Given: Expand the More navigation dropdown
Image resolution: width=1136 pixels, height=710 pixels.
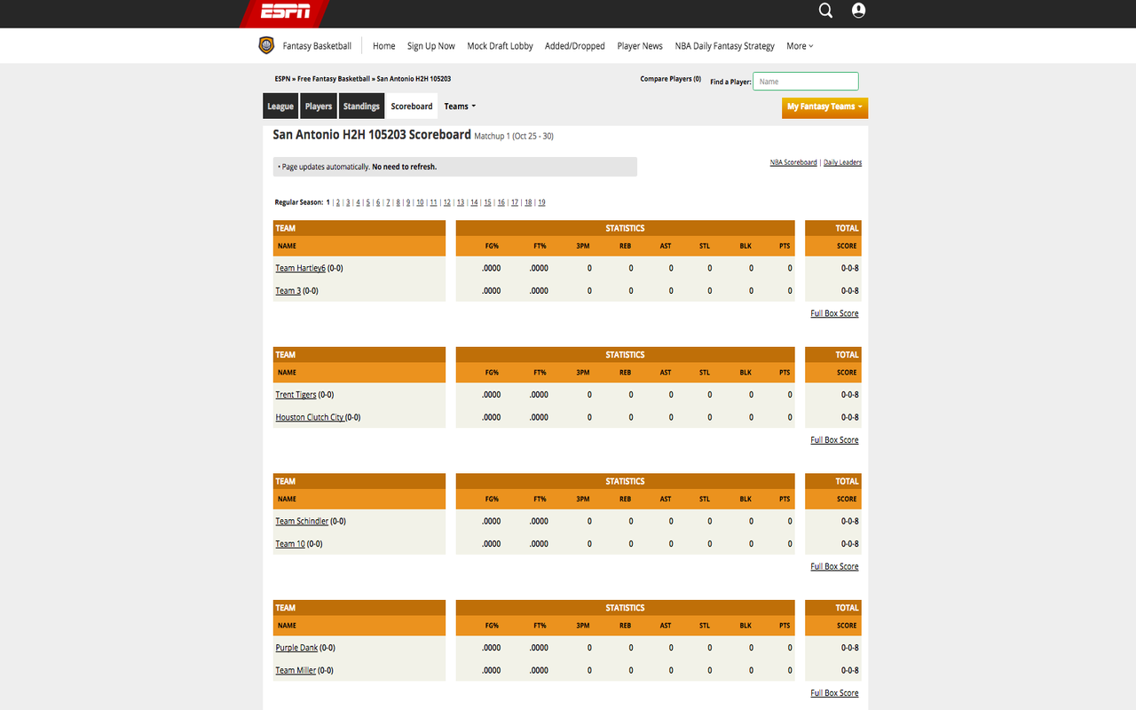Looking at the screenshot, I should pyautogui.click(x=800, y=46).
